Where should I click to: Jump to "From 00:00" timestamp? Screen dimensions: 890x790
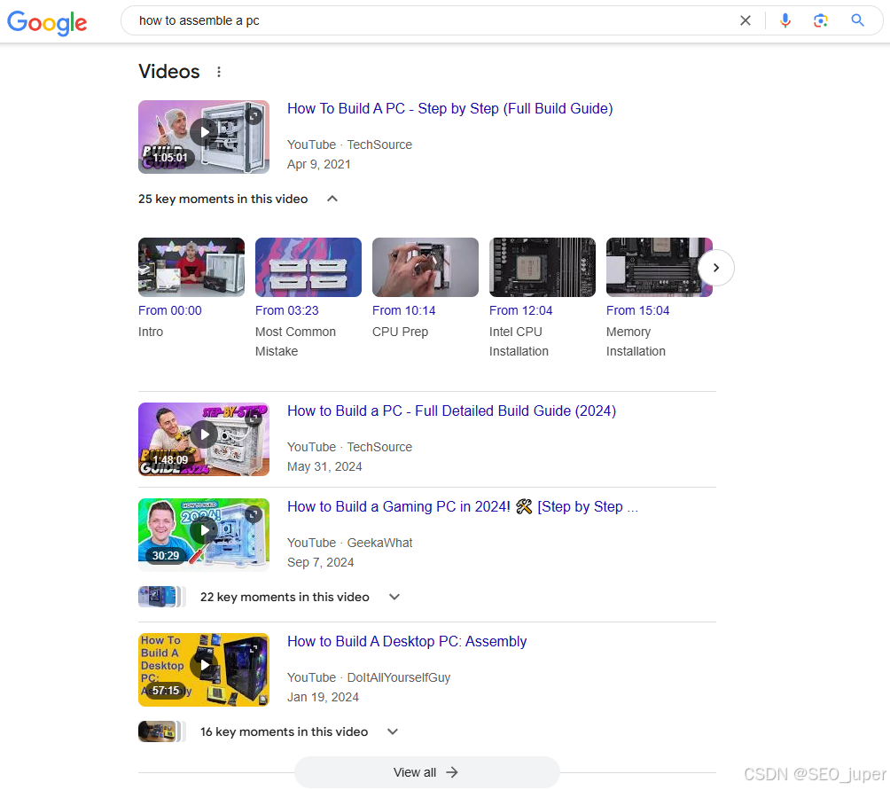pyautogui.click(x=169, y=310)
